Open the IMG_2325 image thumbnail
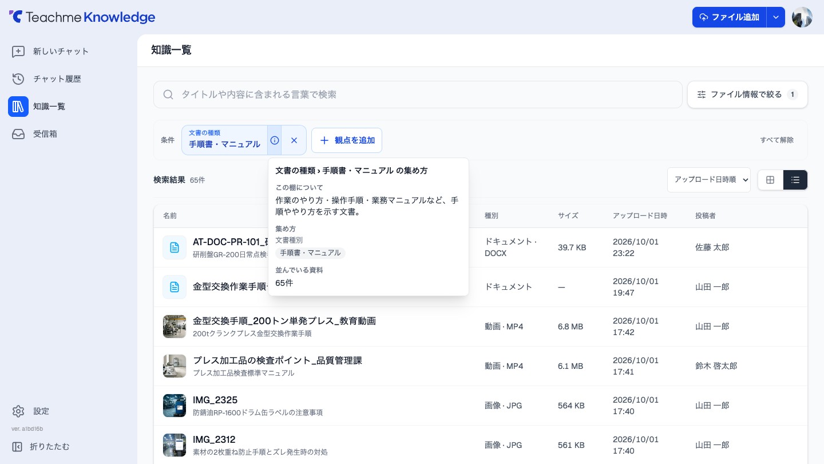824x464 pixels. [x=175, y=406]
